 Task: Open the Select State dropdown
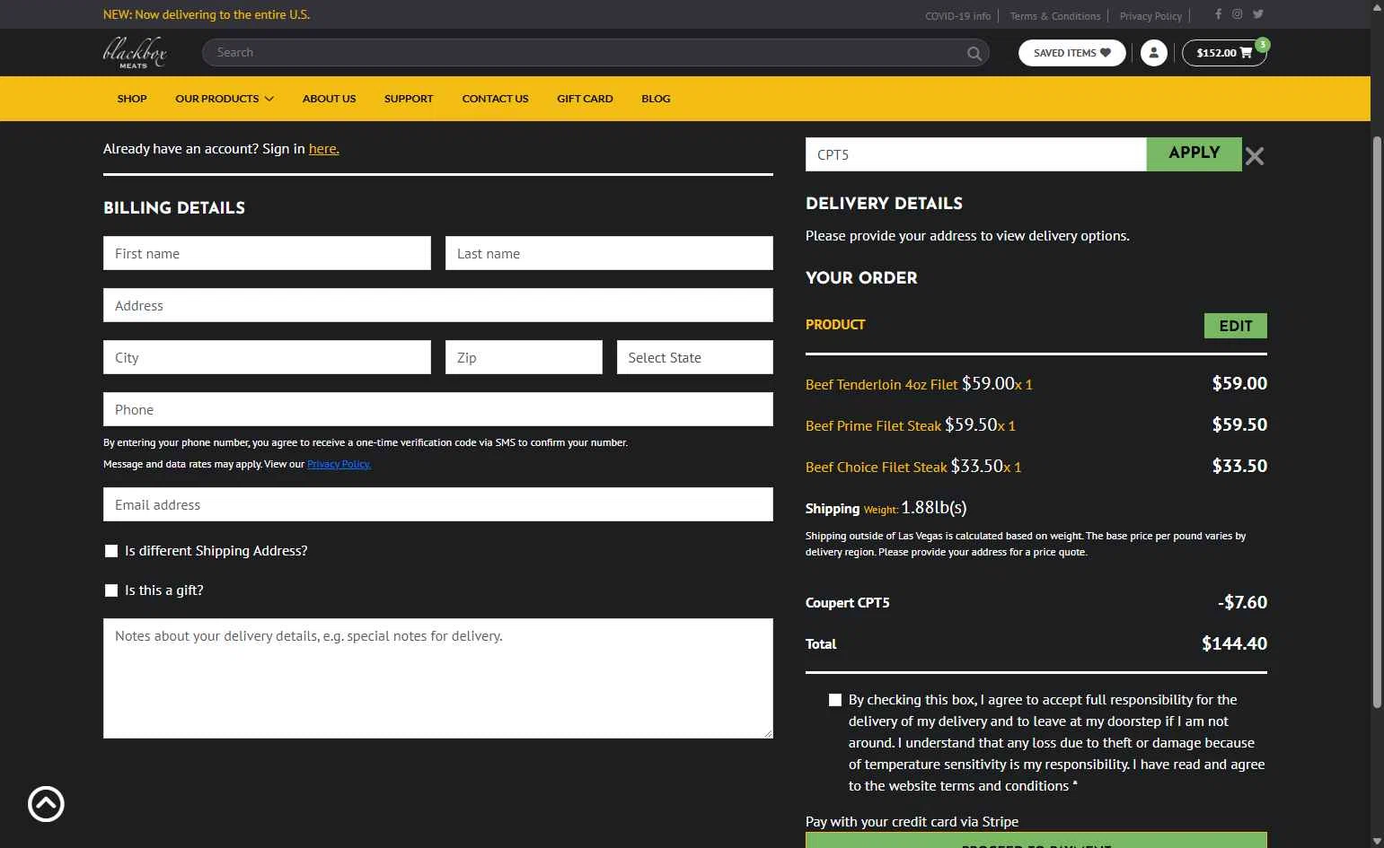click(694, 357)
